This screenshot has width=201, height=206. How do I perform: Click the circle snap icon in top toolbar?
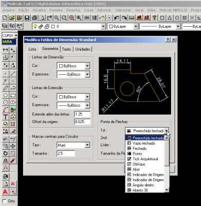[177, 18]
